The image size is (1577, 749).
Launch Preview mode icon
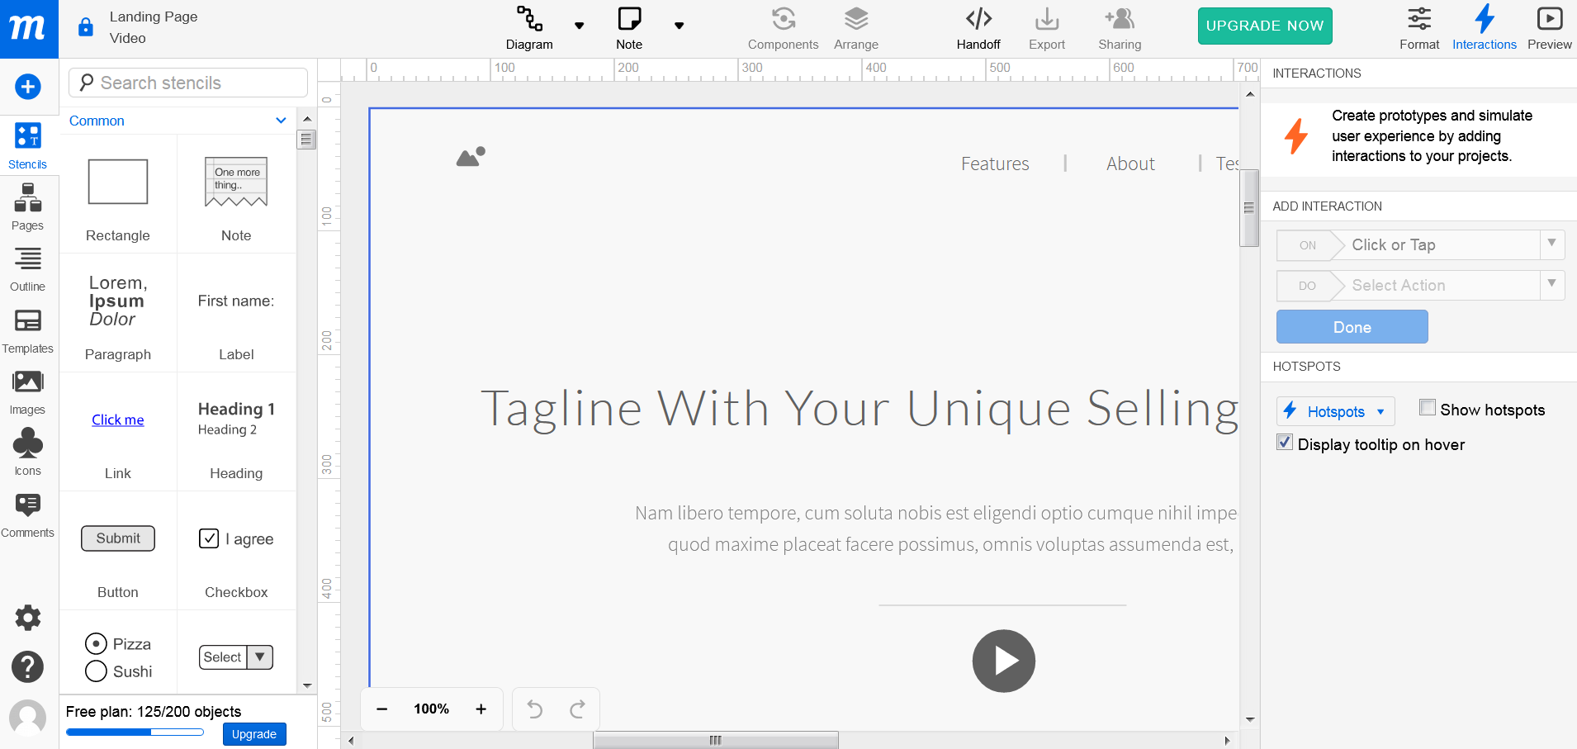point(1549,18)
